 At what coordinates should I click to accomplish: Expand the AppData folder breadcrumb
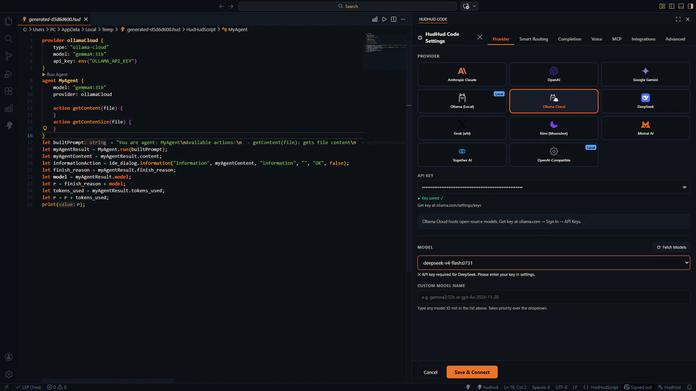70,30
